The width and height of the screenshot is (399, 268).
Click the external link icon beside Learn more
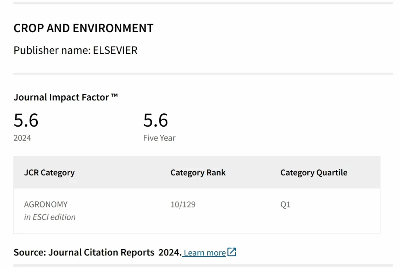[x=232, y=252]
